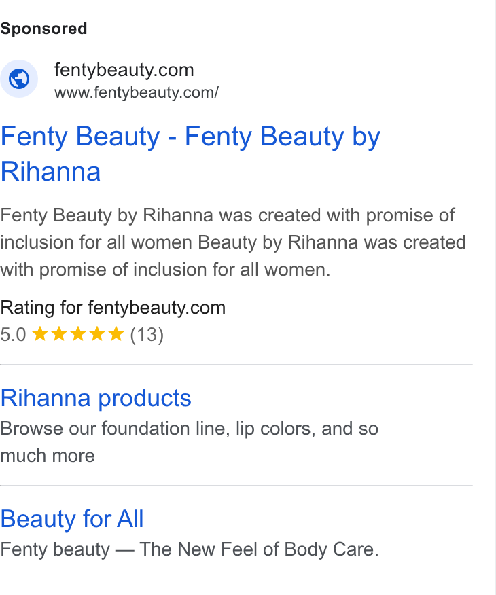Click the divider line above Rihanna products
Screen dimensions: 496x595
coord(236,365)
